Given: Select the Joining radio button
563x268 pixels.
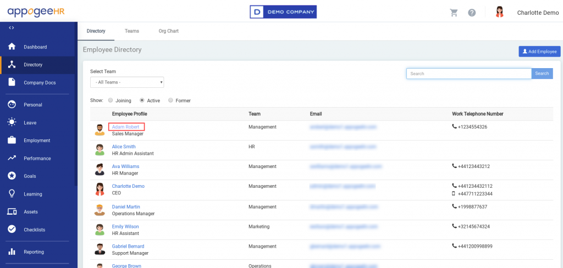Looking at the screenshot, I should click(x=111, y=101).
